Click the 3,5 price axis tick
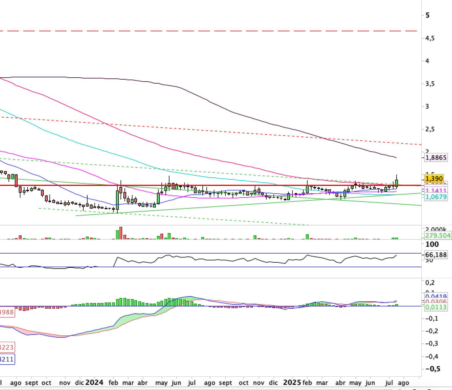452x390 pixels. [x=430, y=84]
